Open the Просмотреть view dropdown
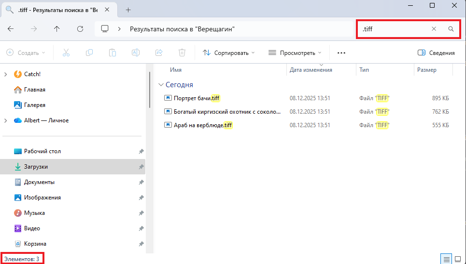This screenshot has width=466, height=264. tap(295, 53)
